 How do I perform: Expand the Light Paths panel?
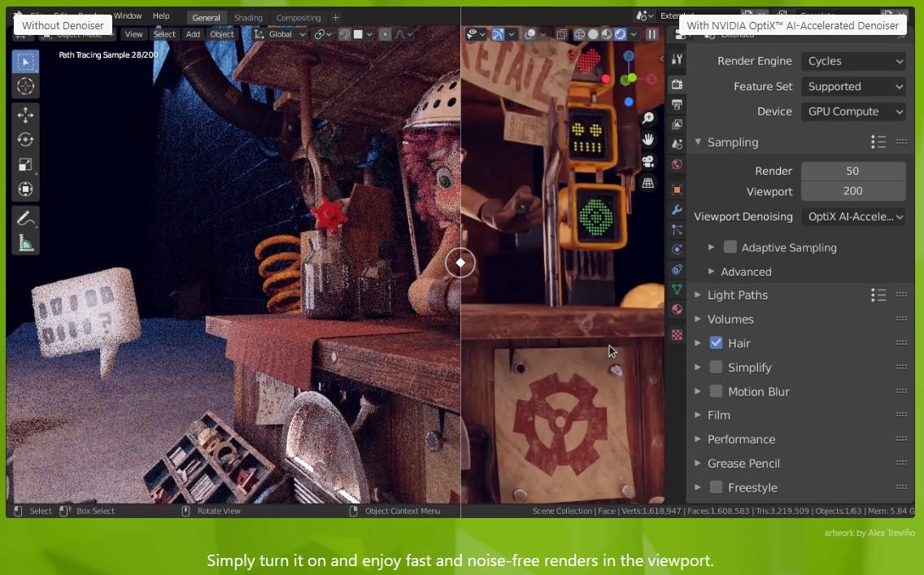699,295
